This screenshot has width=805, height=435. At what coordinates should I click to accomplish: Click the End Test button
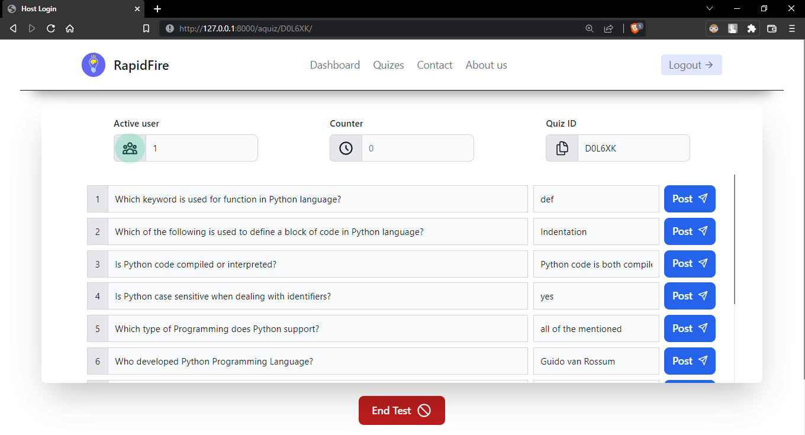(401, 410)
